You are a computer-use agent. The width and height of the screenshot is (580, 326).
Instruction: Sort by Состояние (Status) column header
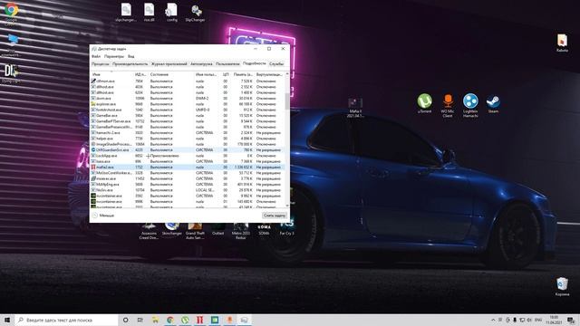(x=171, y=74)
